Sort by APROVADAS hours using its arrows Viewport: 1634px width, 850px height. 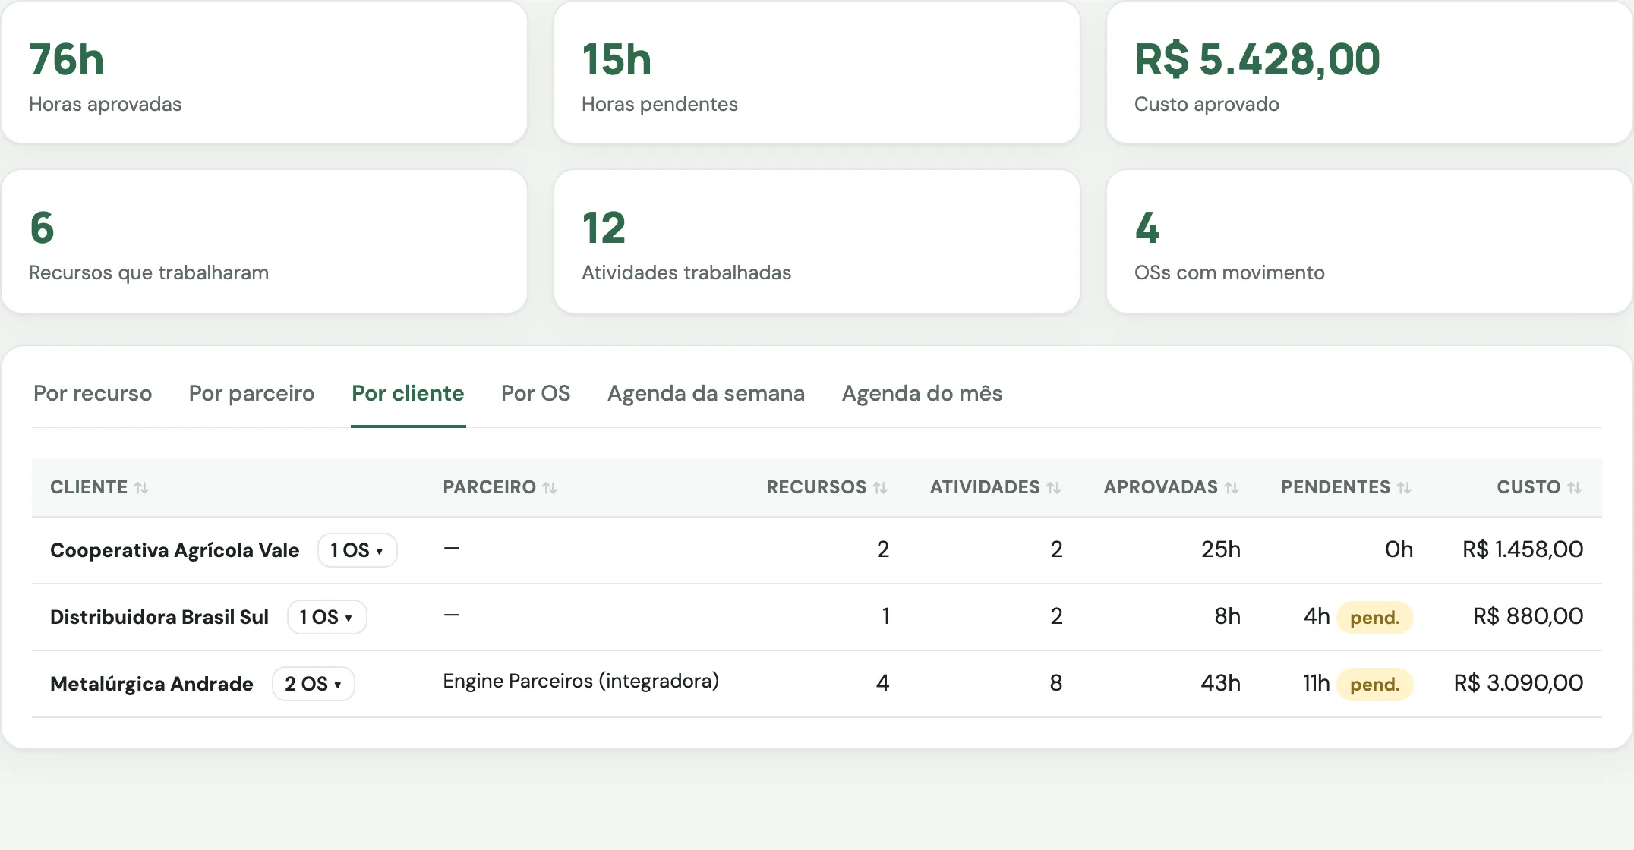[1232, 488]
